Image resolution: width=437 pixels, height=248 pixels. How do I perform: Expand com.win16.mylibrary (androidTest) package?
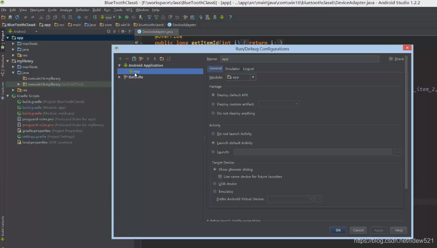(x=19, y=84)
